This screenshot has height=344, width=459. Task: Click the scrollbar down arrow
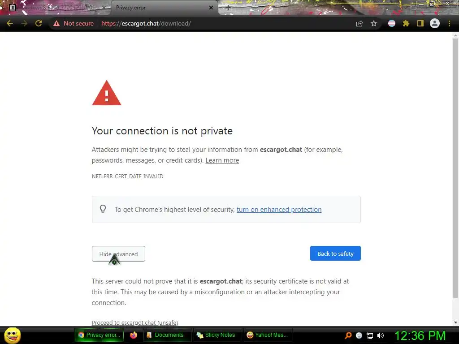(x=455, y=322)
